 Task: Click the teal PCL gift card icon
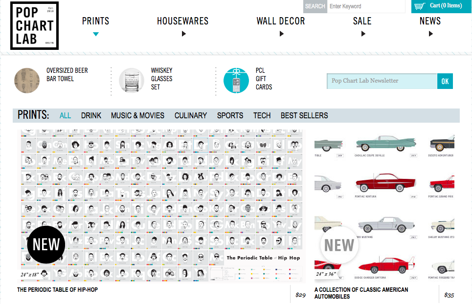click(236, 80)
